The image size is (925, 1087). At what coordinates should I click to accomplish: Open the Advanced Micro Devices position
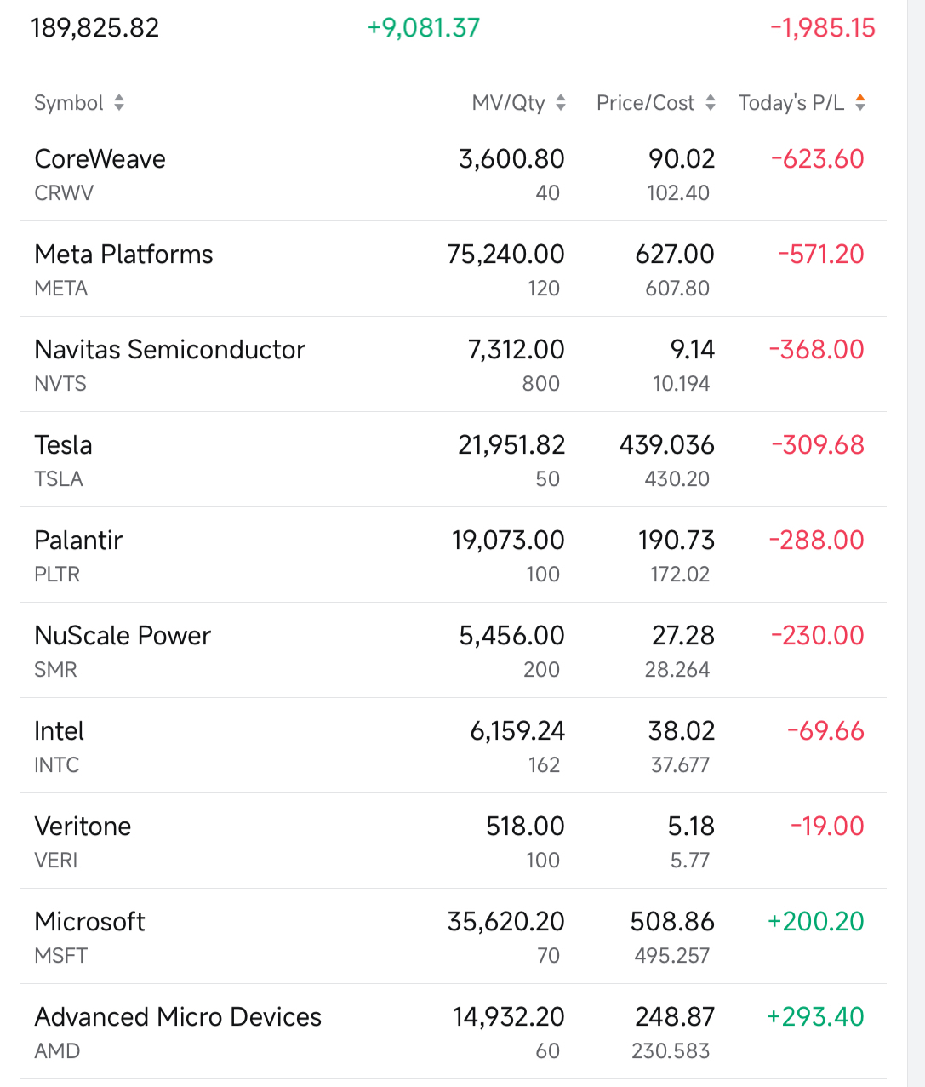(x=178, y=1017)
